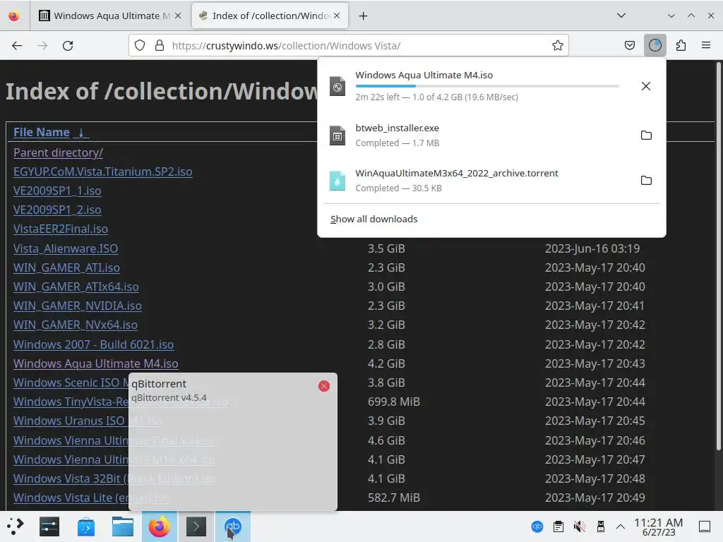Cancel the Windows Aqua Ultimate M4.iso download
This screenshot has width=723, height=542.
(646, 86)
